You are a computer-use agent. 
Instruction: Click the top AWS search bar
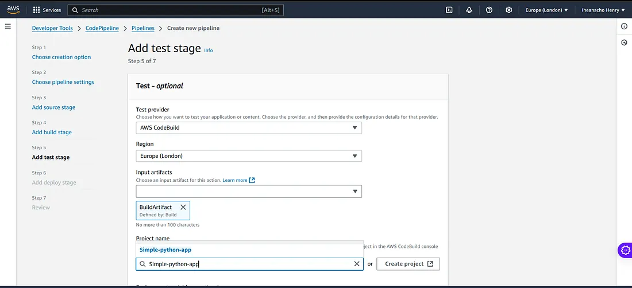176,10
